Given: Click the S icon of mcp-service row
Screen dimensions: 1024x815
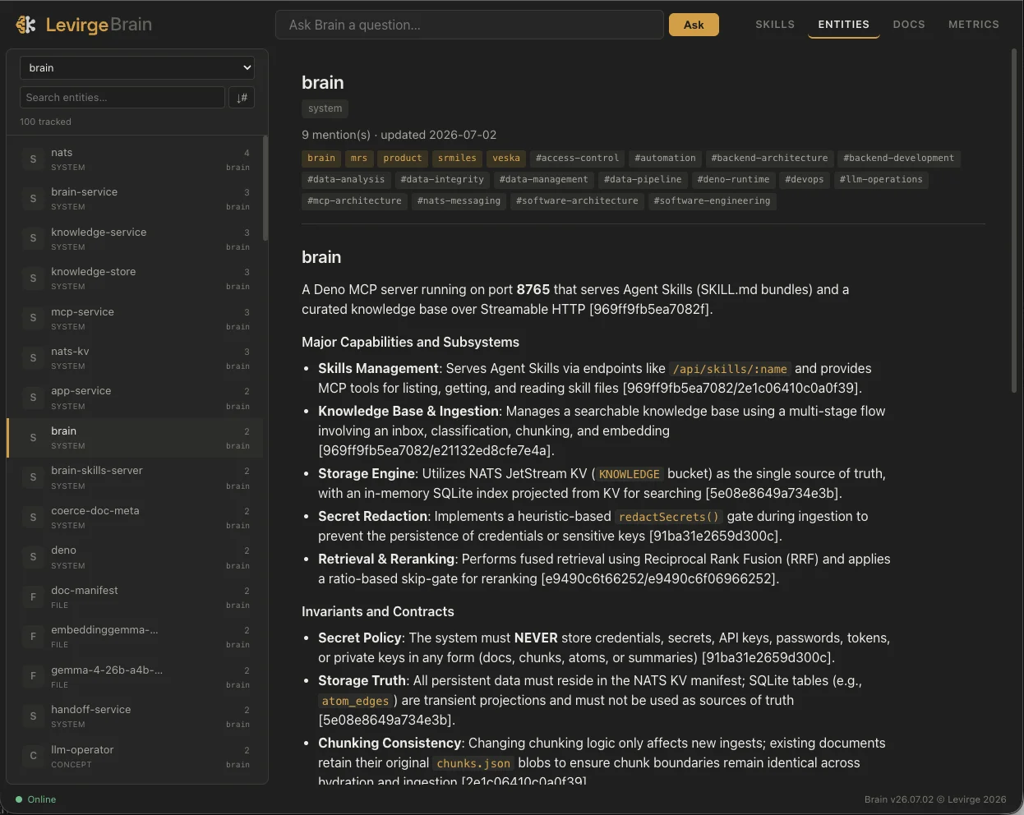Looking at the screenshot, I should (x=33, y=319).
